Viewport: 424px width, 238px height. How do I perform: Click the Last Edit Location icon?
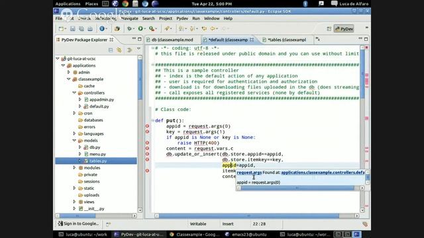204,28
